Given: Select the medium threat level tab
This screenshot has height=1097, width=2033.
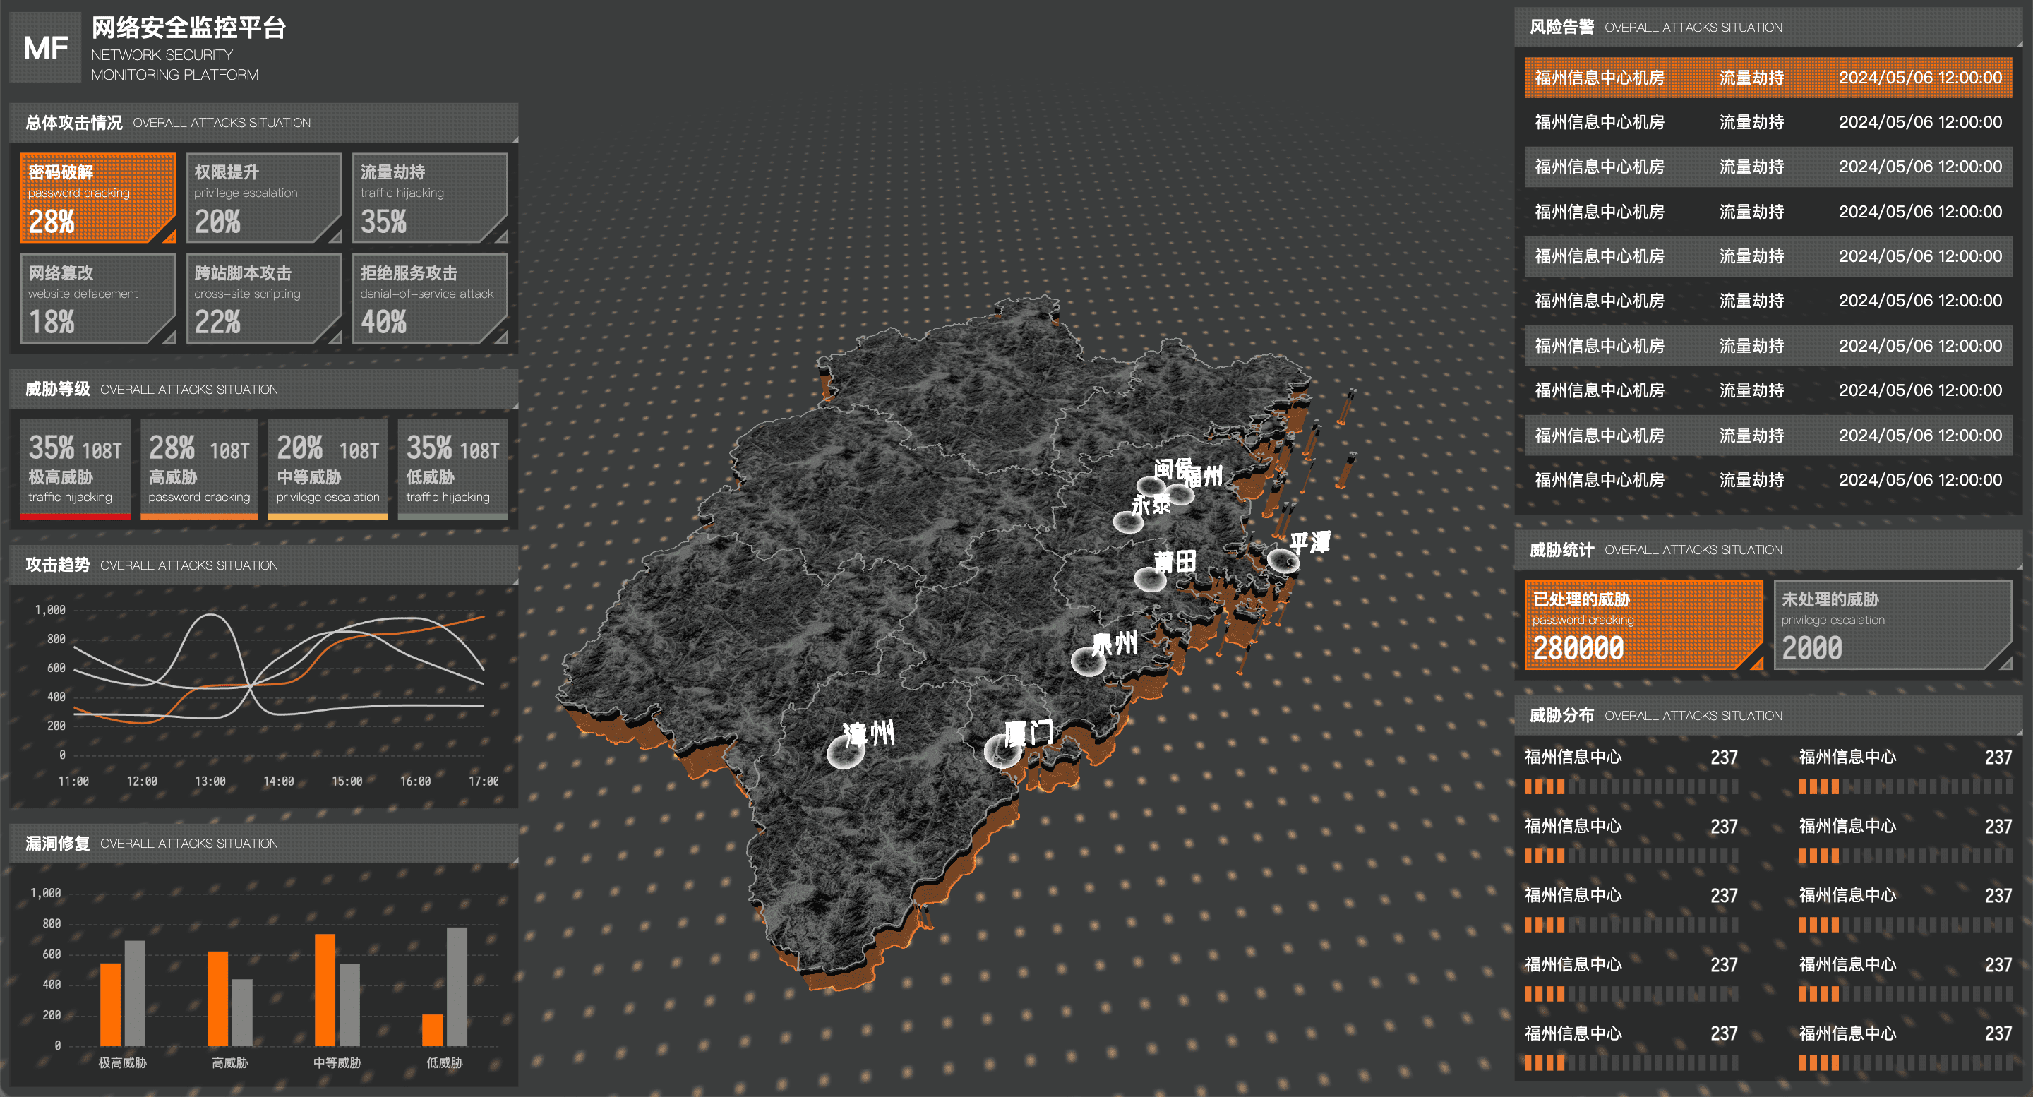Looking at the screenshot, I should click(328, 470).
